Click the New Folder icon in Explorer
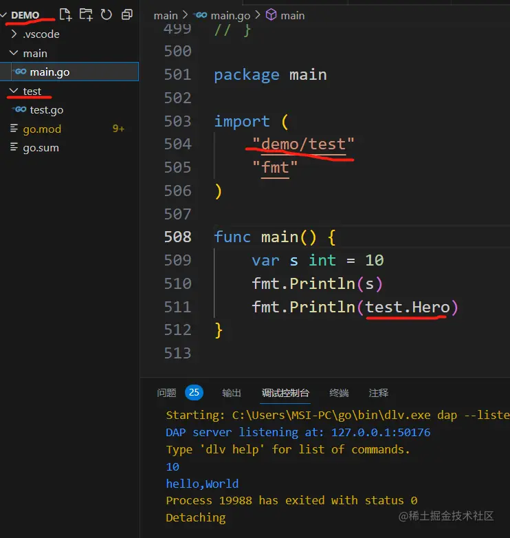 pos(86,14)
